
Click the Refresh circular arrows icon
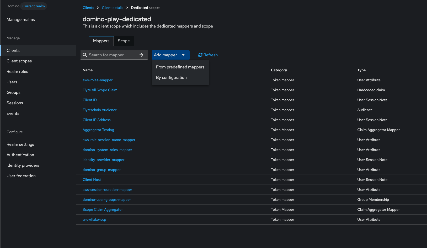coord(200,55)
